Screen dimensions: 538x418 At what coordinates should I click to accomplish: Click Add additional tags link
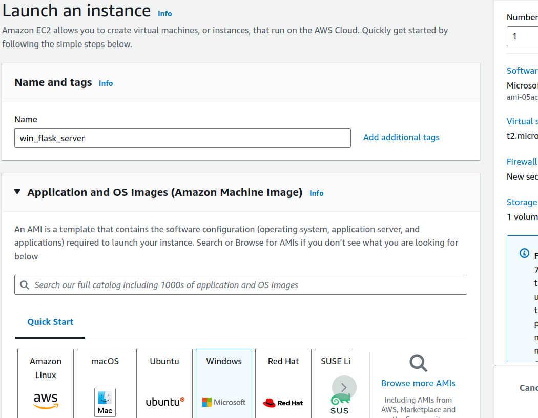click(x=401, y=137)
